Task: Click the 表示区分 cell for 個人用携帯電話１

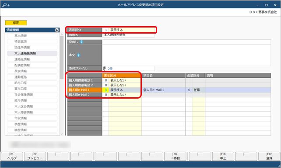Action: 122,80
